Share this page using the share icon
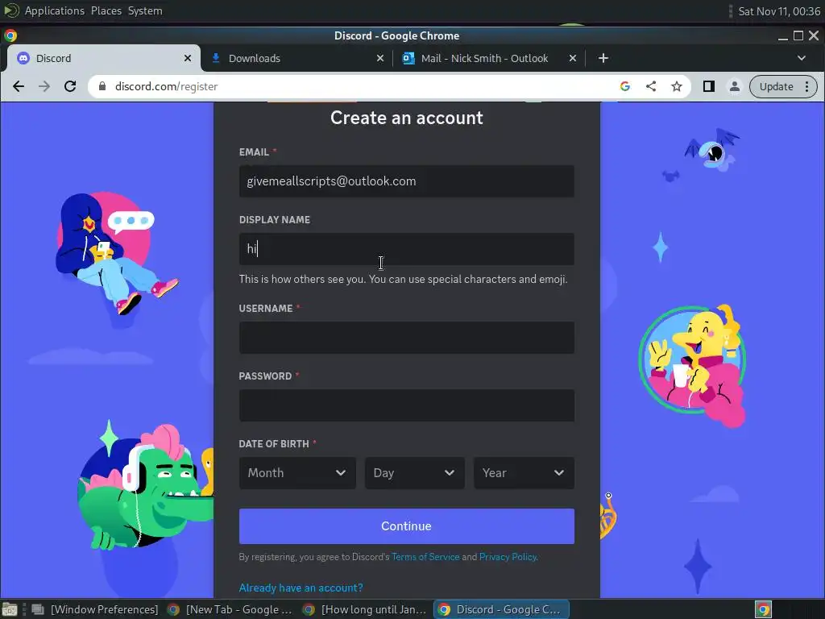Image resolution: width=825 pixels, height=619 pixels. pos(651,86)
